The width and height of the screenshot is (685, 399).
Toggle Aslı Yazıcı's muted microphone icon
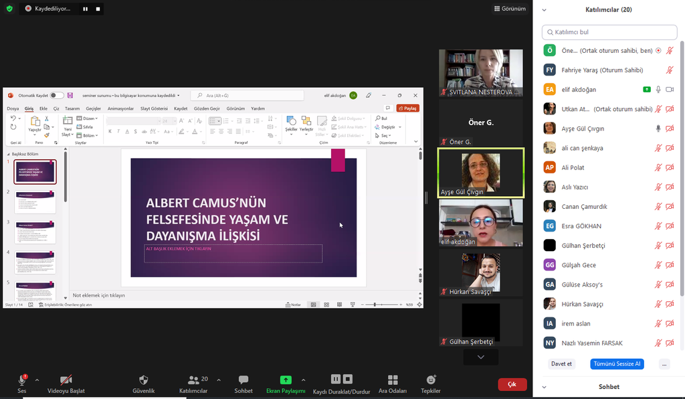pos(658,187)
